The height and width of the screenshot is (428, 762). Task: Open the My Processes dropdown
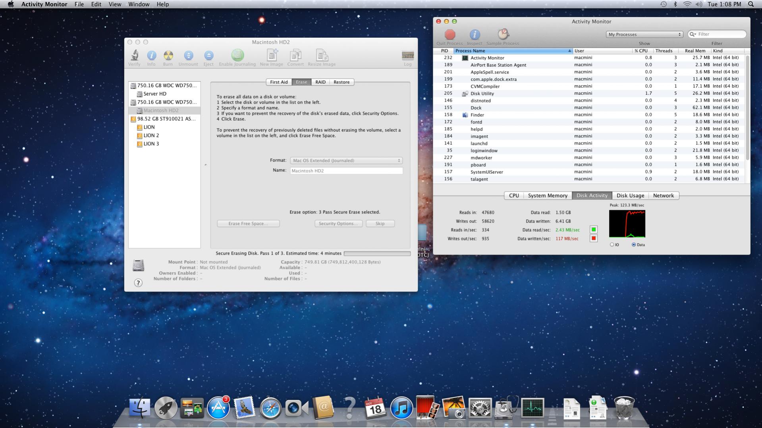click(x=644, y=35)
